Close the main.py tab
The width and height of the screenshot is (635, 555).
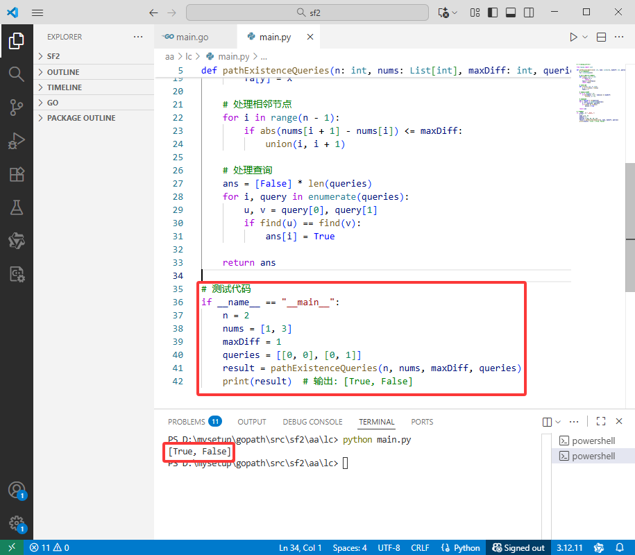click(x=310, y=37)
